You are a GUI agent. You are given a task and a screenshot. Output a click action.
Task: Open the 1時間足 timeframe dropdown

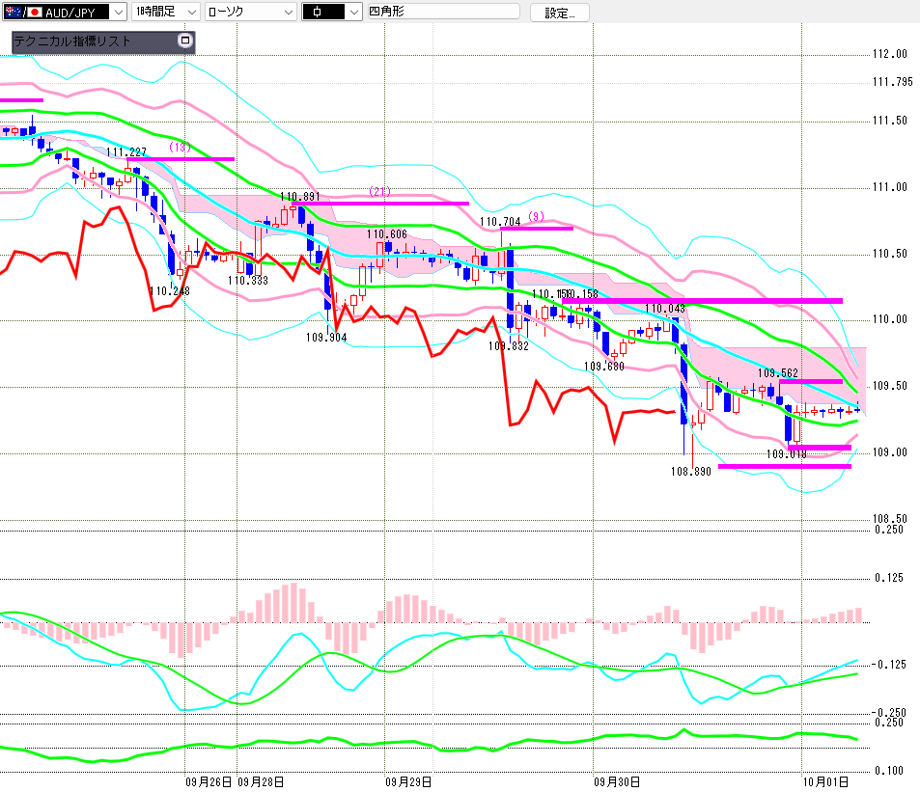click(166, 12)
